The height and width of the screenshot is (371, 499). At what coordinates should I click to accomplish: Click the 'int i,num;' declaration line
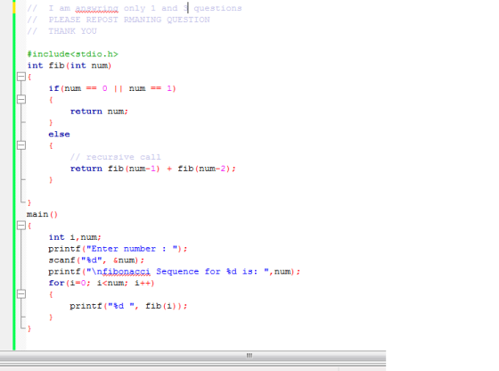(x=75, y=237)
